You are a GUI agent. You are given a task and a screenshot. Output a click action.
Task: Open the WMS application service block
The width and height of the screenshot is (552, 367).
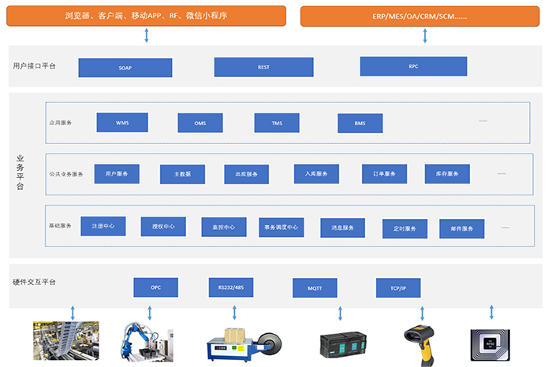122,123
